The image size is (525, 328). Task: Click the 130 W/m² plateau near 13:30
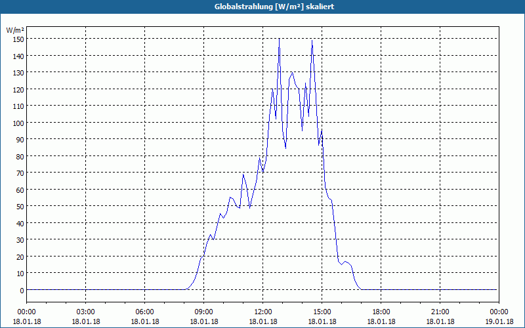(292, 73)
